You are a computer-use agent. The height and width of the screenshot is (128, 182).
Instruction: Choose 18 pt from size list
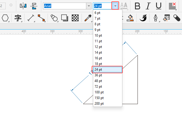coord(108,64)
